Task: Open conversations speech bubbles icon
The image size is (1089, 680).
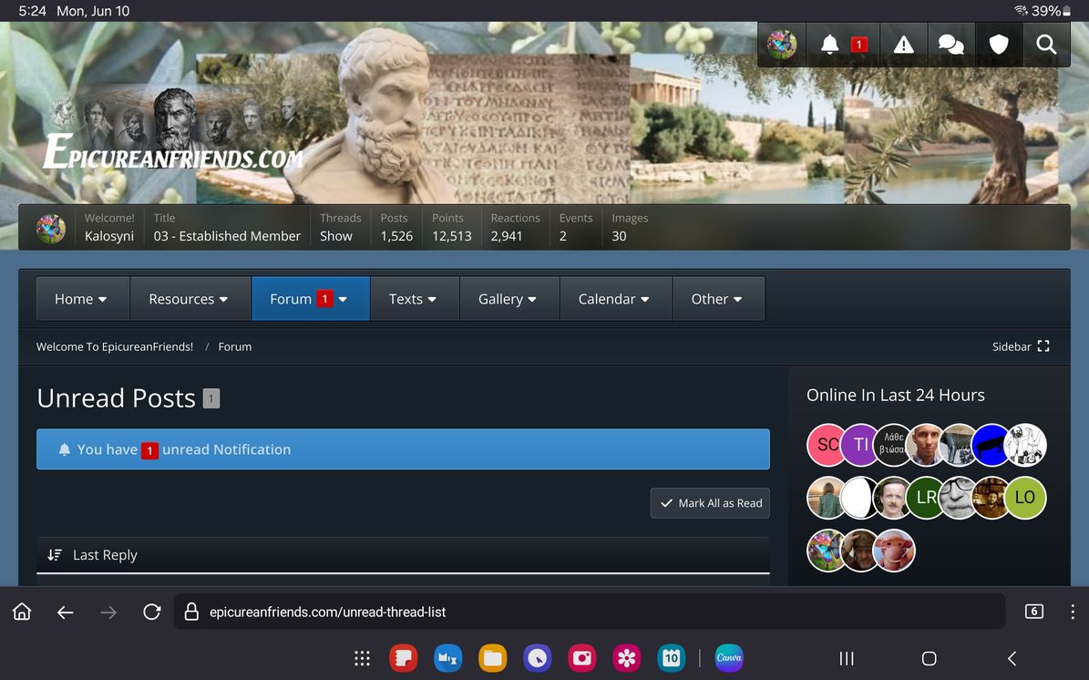Action: click(950, 45)
